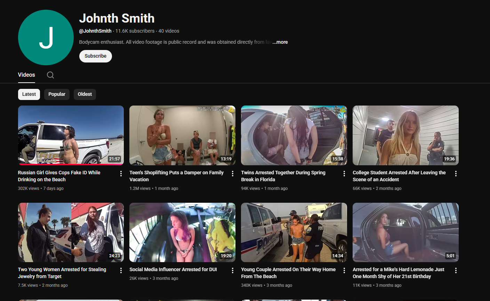Open options menu for Twins Arrested video
490x301 pixels.
(344, 174)
